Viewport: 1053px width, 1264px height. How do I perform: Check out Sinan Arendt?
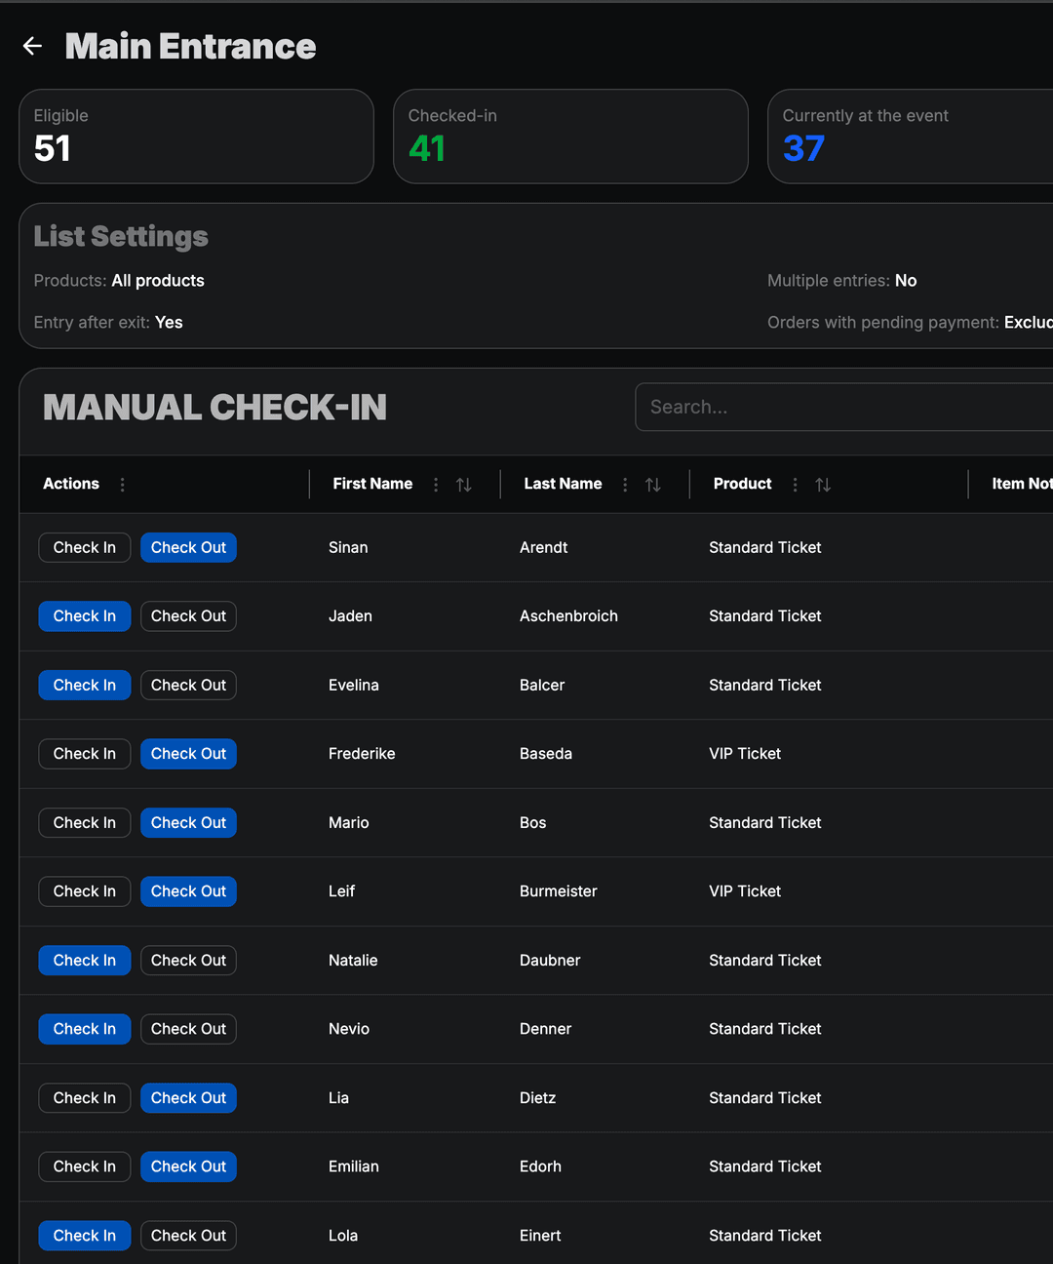pyautogui.click(x=188, y=548)
